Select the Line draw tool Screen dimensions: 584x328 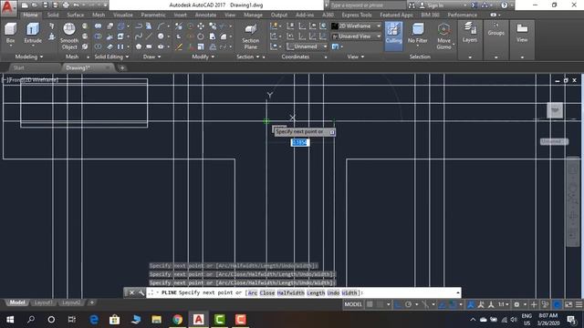149,36
